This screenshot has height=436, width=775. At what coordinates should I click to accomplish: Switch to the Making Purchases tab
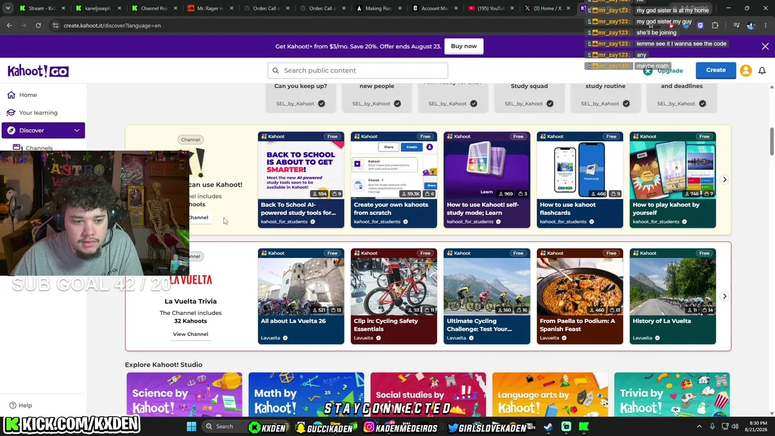coord(378,8)
